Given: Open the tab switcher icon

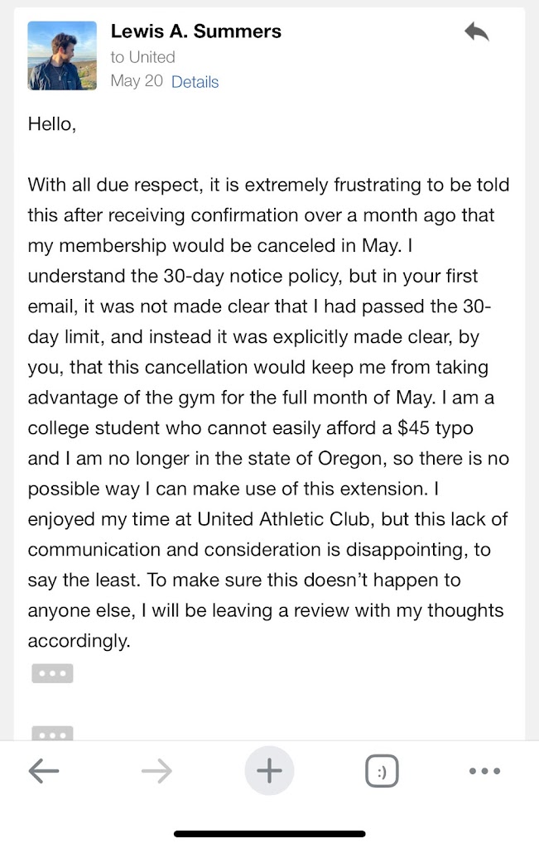Looking at the screenshot, I should [x=381, y=773].
